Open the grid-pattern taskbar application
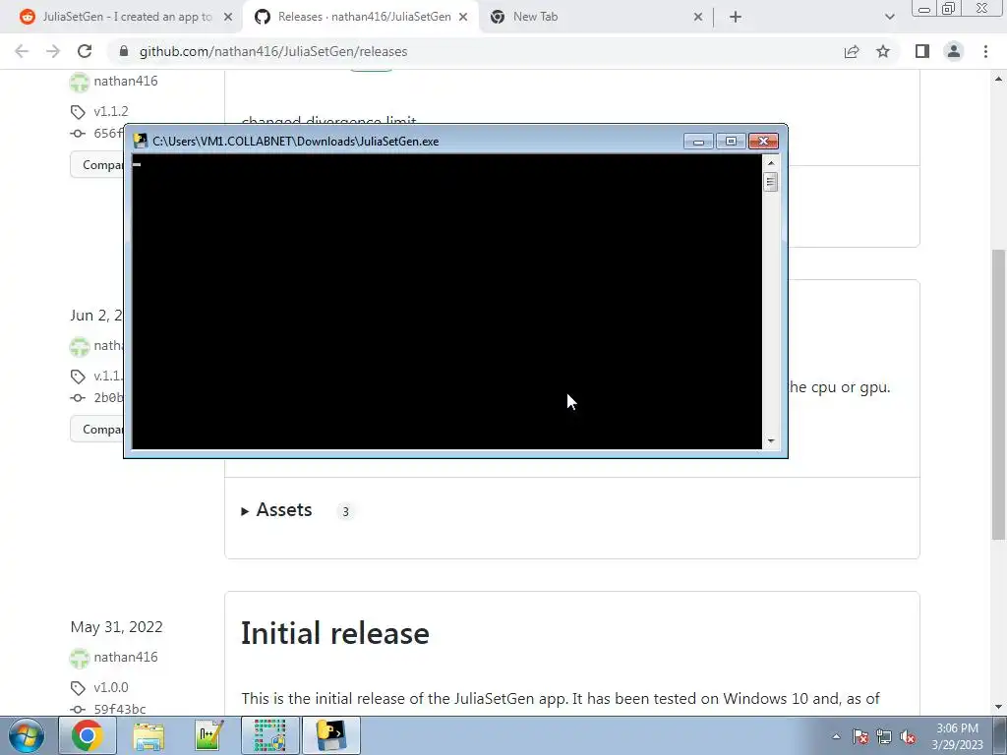 coord(269,735)
